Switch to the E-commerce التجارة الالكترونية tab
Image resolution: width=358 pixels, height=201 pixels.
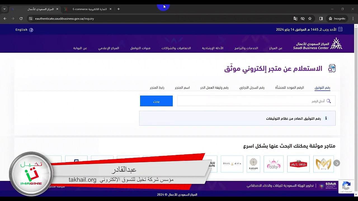tap(88, 9)
